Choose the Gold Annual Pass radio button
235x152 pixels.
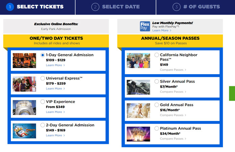click(157, 105)
